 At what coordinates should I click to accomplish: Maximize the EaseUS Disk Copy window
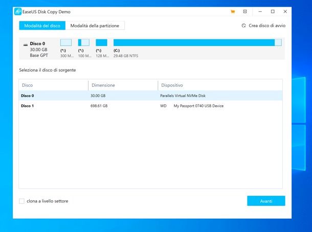click(x=273, y=12)
